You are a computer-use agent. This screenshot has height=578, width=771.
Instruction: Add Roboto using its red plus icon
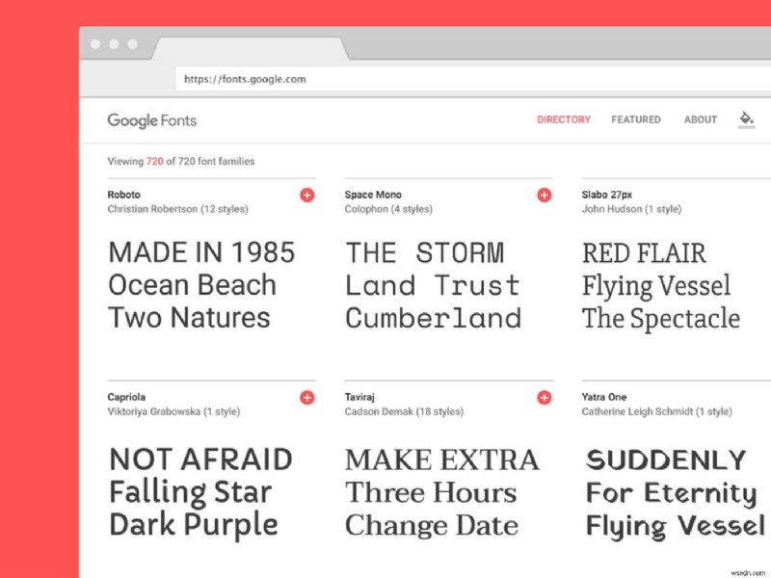coord(306,195)
